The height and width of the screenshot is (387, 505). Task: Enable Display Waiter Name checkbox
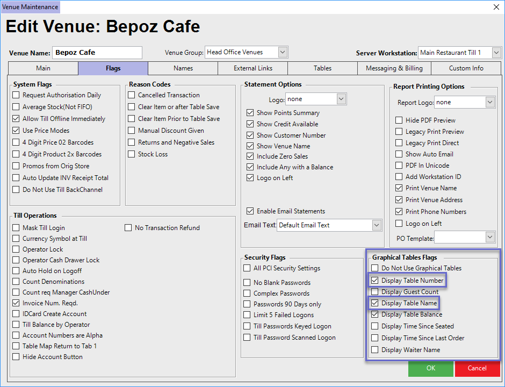(374, 349)
